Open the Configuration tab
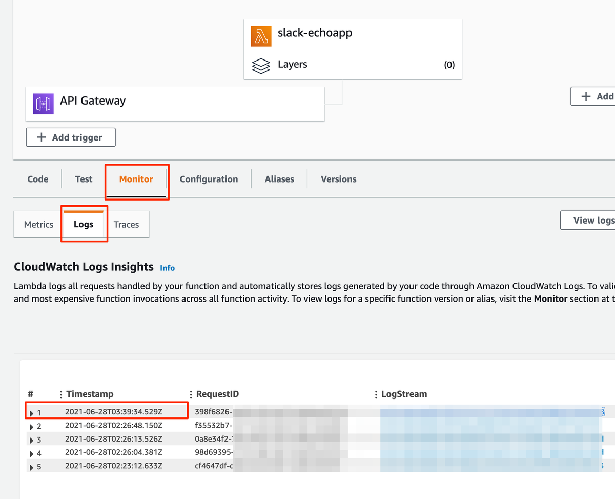 point(209,179)
